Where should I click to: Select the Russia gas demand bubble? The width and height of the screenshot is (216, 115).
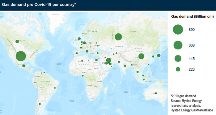119,37
